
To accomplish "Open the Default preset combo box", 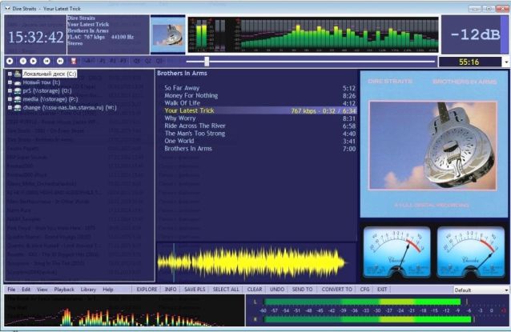I will coord(481,290).
